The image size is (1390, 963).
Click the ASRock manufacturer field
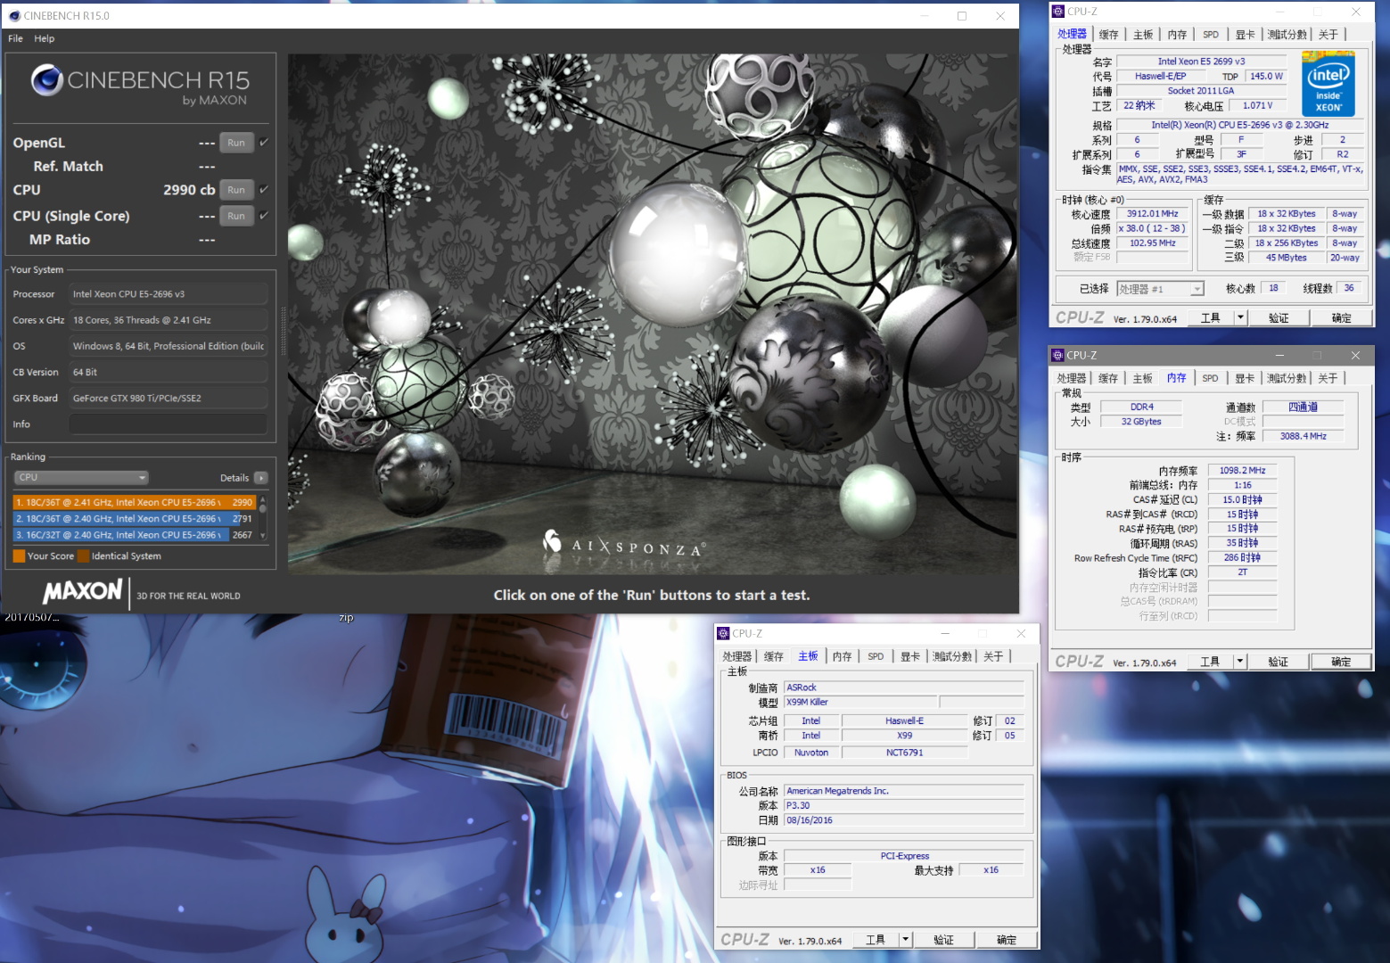point(904,687)
